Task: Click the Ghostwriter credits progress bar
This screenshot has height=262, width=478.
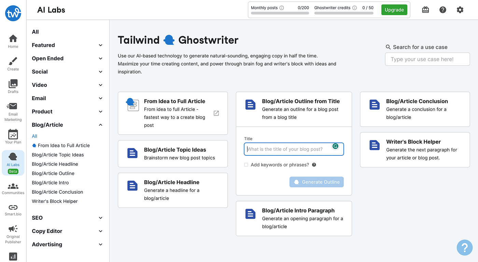Action: (x=344, y=13)
